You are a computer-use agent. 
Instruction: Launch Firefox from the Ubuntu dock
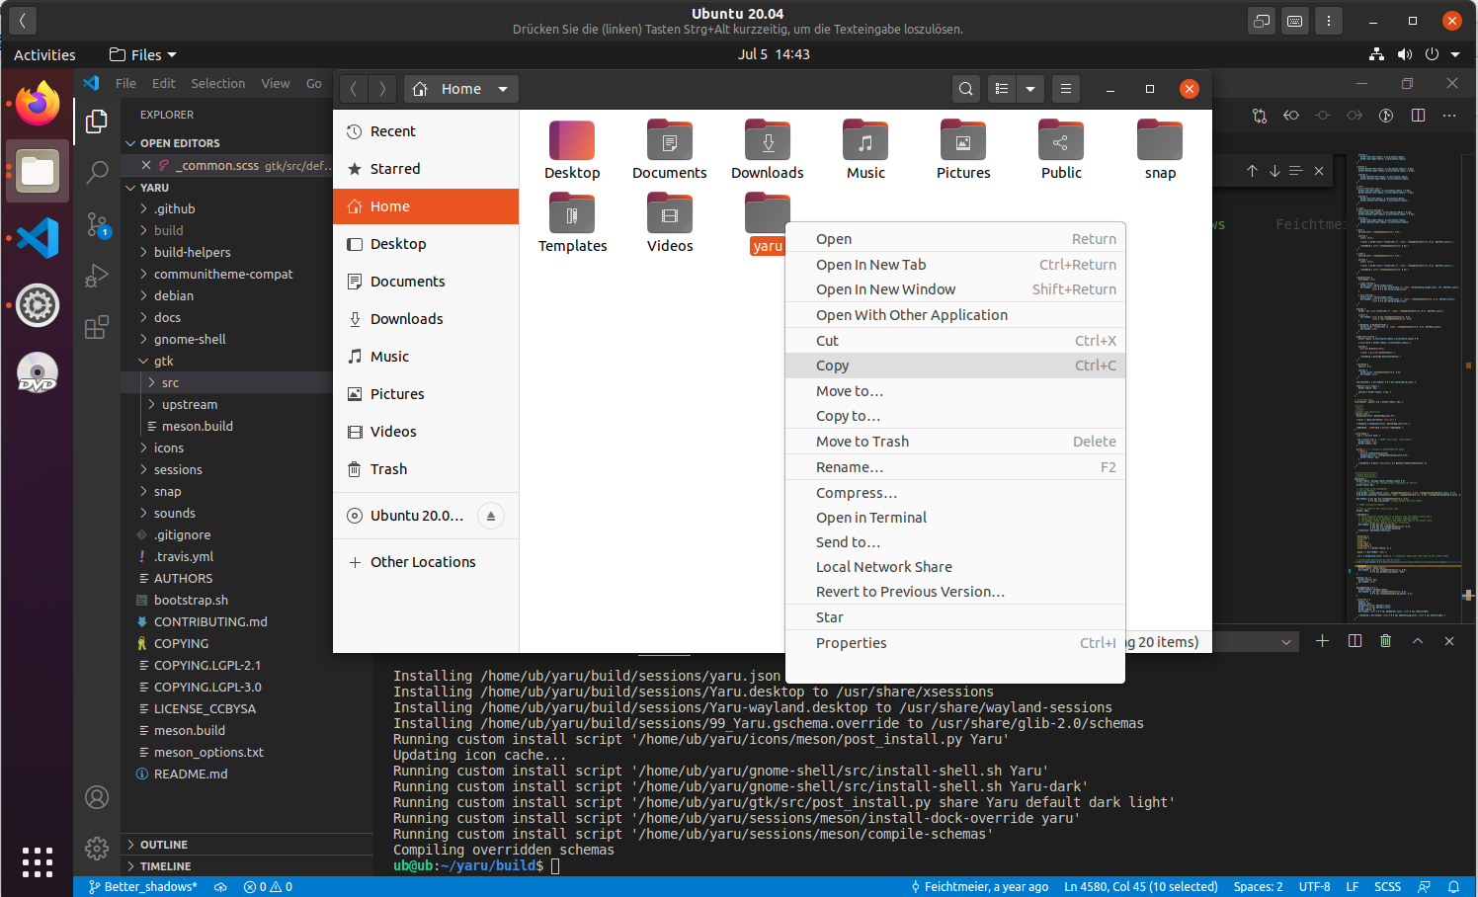(x=38, y=104)
